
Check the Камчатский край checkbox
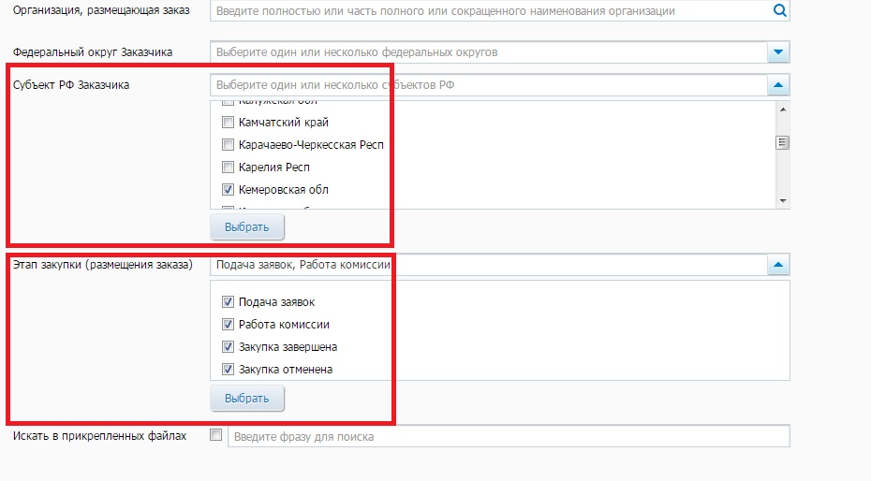click(x=228, y=122)
